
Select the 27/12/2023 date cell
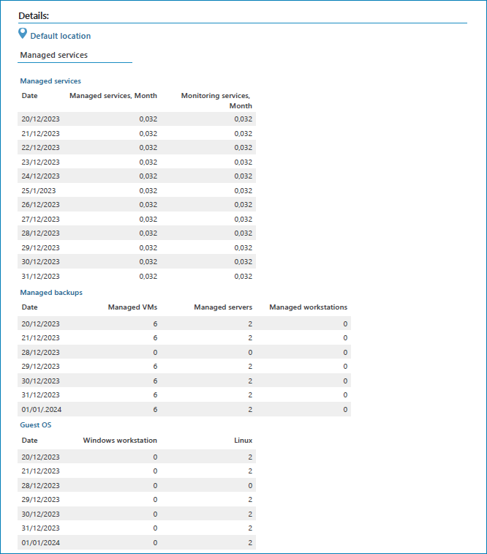[41, 220]
